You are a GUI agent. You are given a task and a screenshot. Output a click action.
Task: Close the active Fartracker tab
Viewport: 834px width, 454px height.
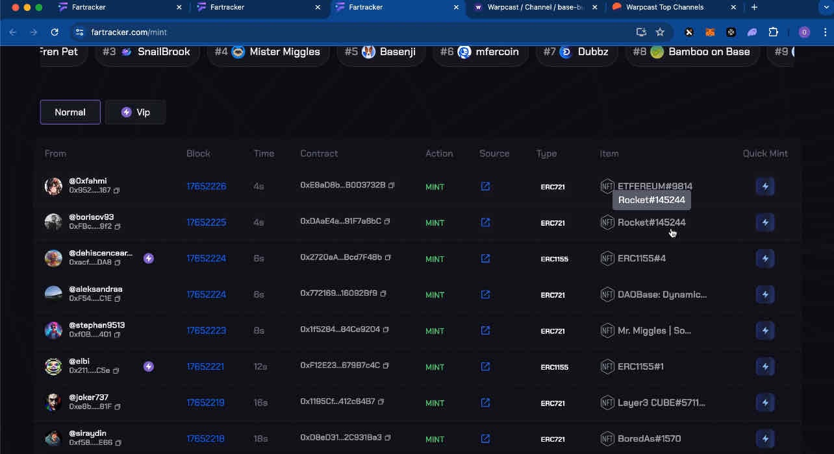pyautogui.click(x=456, y=7)
